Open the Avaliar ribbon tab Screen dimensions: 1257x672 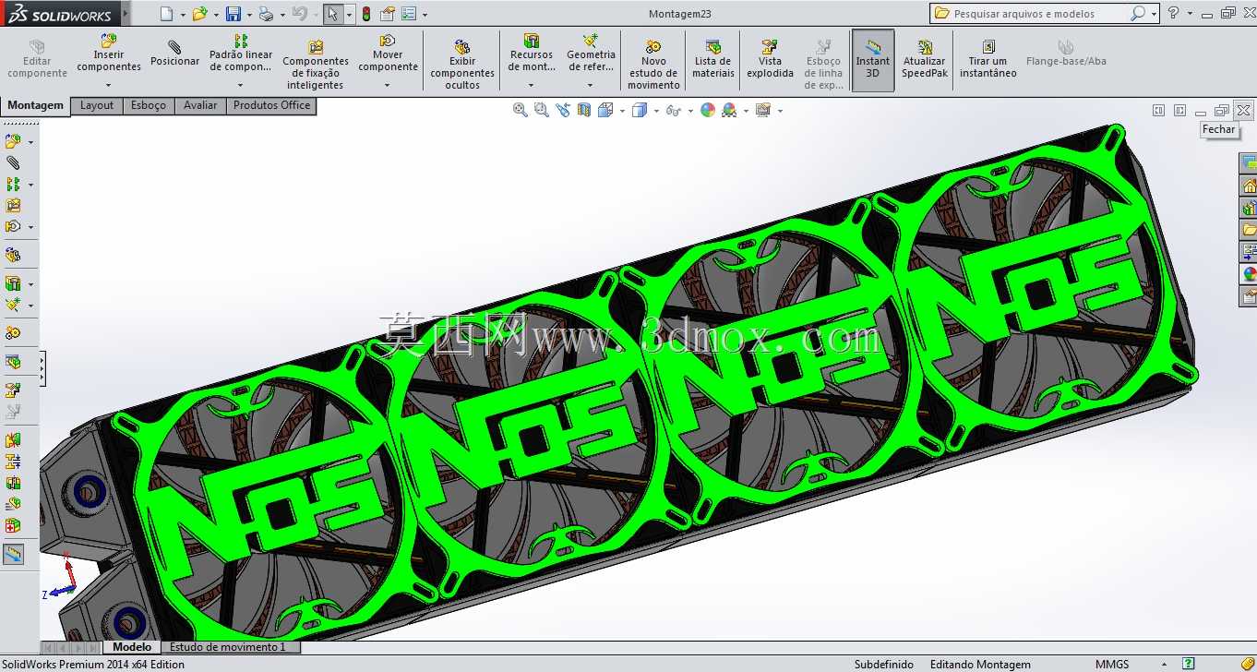(200, 105)
